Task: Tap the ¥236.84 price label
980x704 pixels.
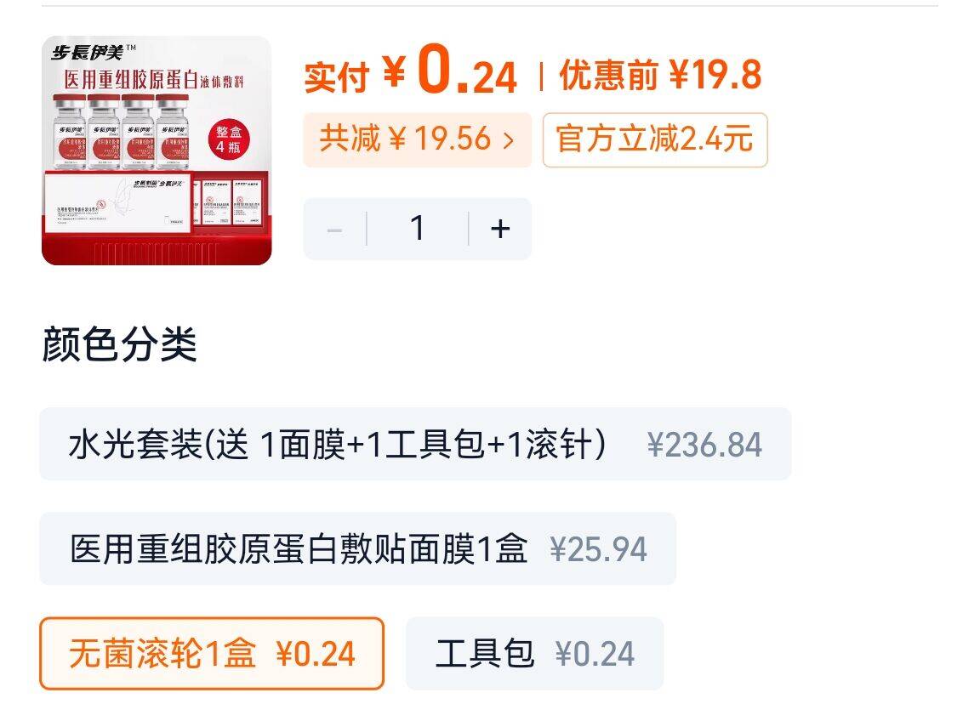Action: [704, 446]
